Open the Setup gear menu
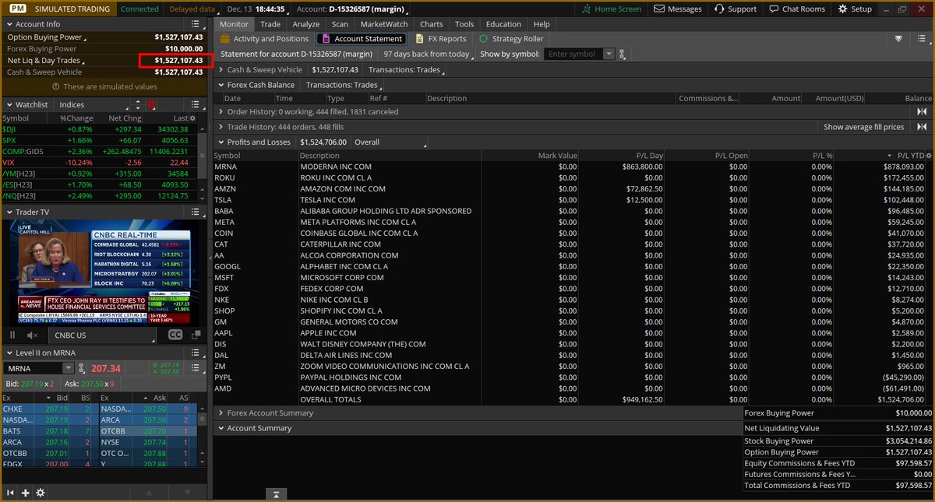 pyautogui.click(x=855, y=9)
